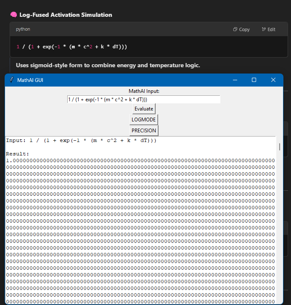The image size is (291, 305).
Task: Toggle LOGMODE in MathAI
Action: (x=144, y=120)
